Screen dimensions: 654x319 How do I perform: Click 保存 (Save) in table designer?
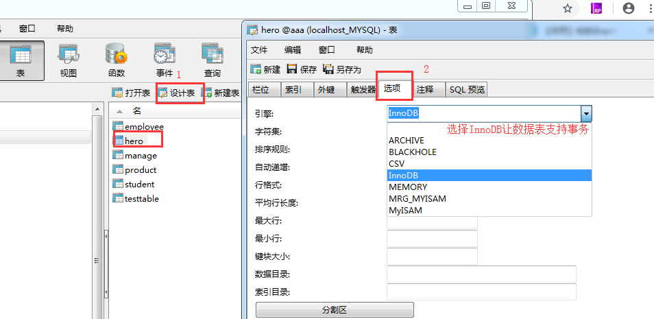[x=302, y=69]
